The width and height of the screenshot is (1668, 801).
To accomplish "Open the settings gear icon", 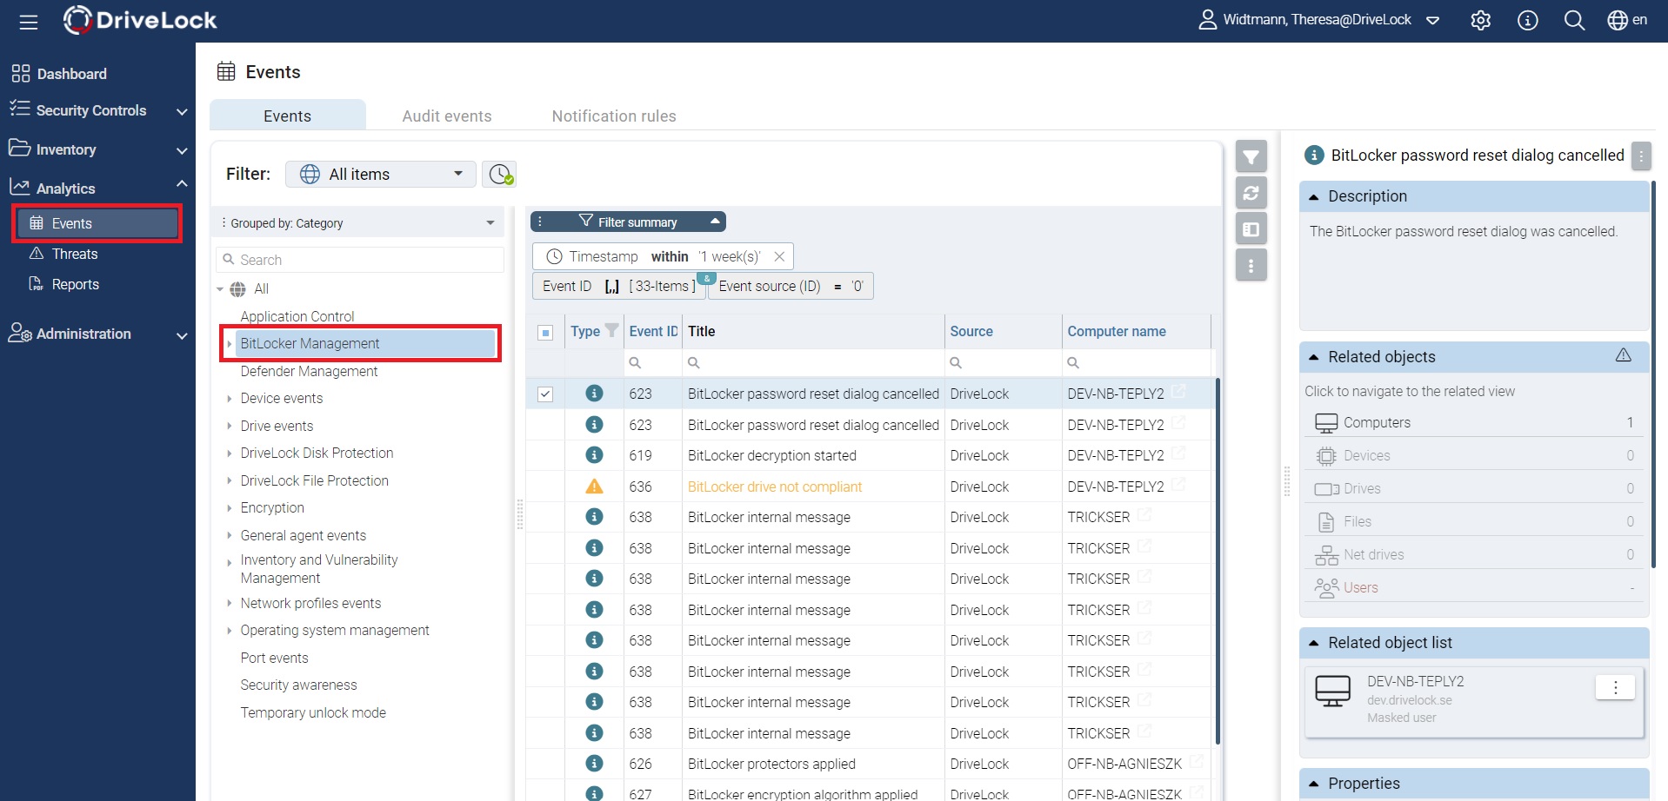I will pyautogui.click(x=1481, y=20).
